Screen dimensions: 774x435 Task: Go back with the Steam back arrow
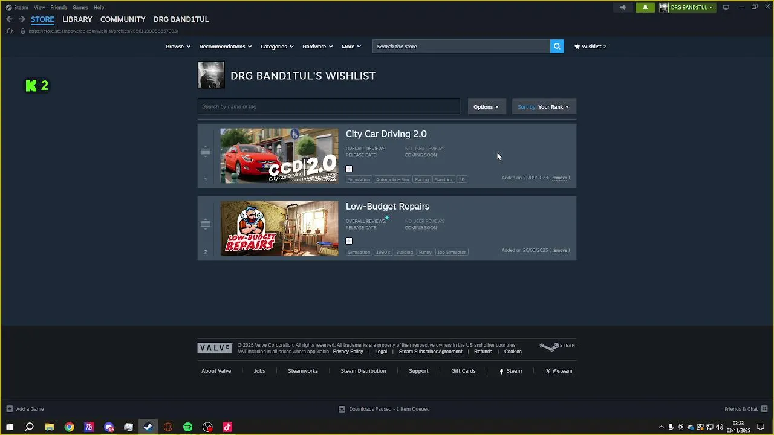[9, 19]
